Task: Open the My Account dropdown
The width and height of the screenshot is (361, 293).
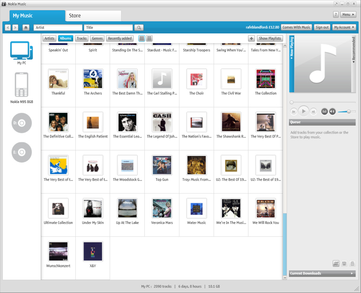Action: coord(344,27)
